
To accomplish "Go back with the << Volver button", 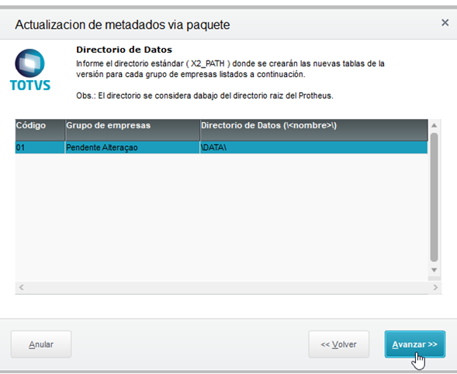I will pyautogui.click(x=338, y=344).
